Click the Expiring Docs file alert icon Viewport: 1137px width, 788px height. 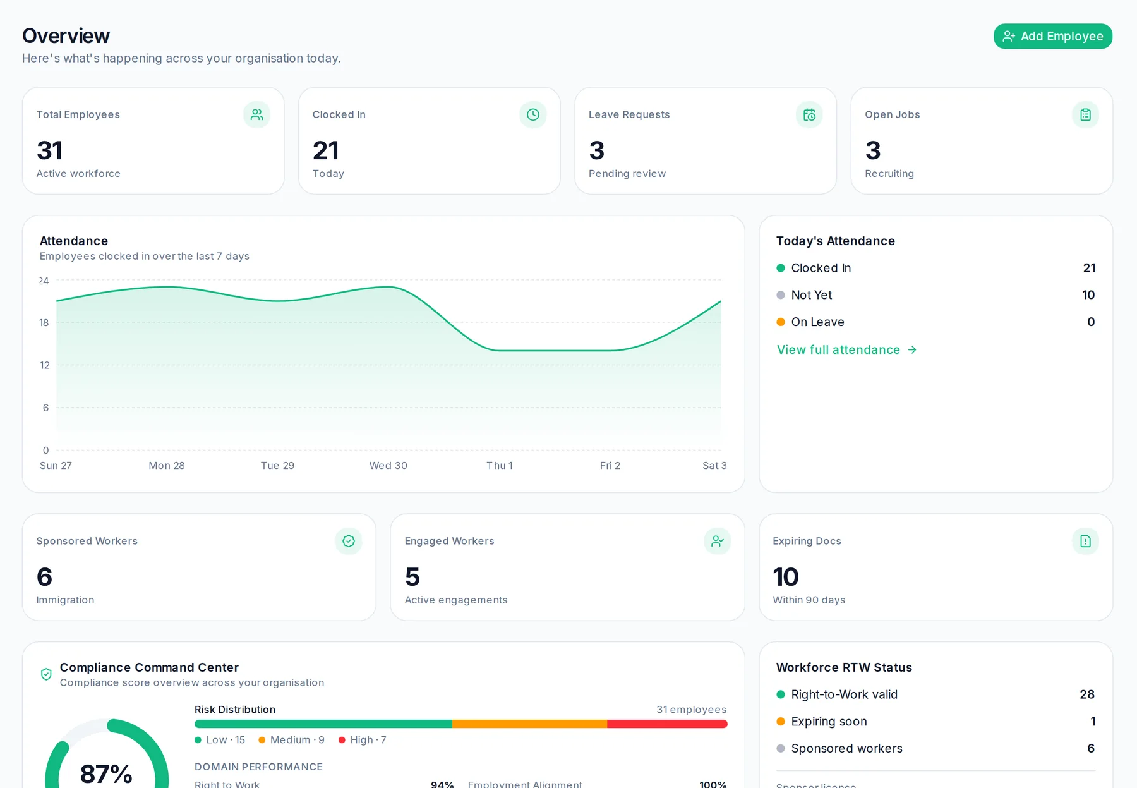pyautogui.click(x=1085, y=541)
